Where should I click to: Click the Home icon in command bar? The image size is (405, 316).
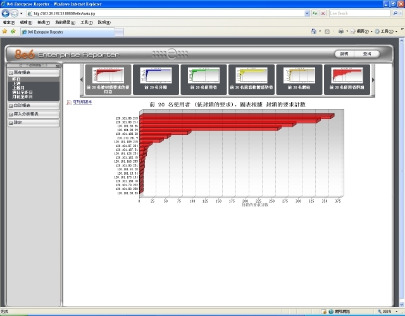tap(314, 31)
